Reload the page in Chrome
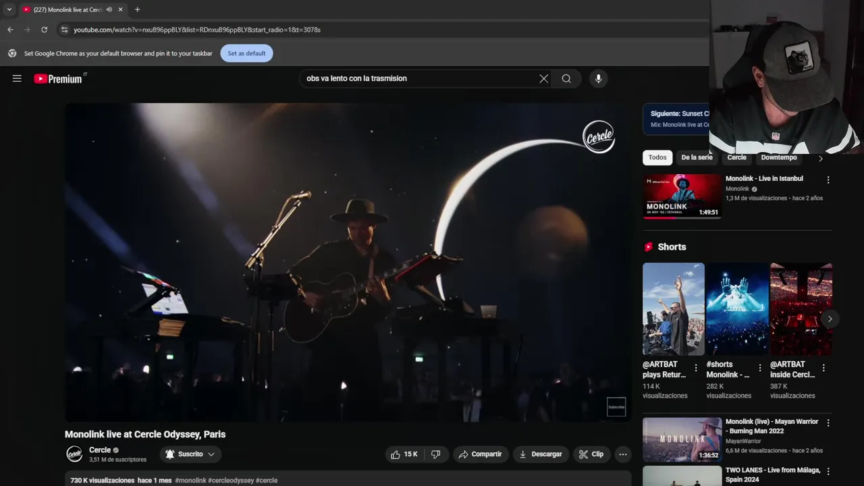This screenshot has height=486, width=864. tap(44, 30)
